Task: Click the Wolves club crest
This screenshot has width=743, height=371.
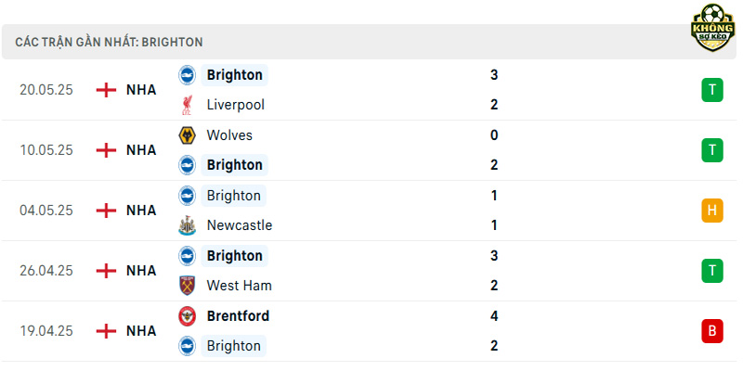Action: point(188,135)
